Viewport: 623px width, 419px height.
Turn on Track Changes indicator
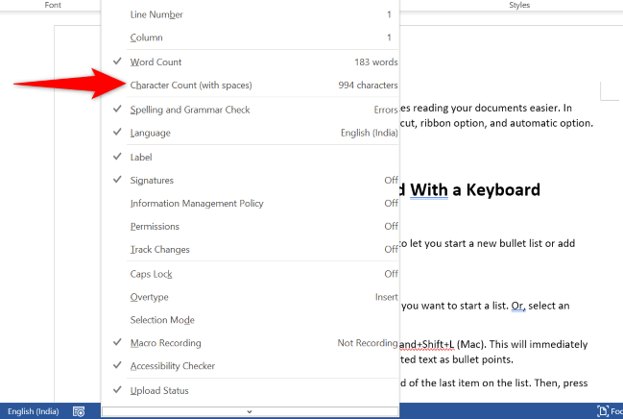tap(159, 249)
